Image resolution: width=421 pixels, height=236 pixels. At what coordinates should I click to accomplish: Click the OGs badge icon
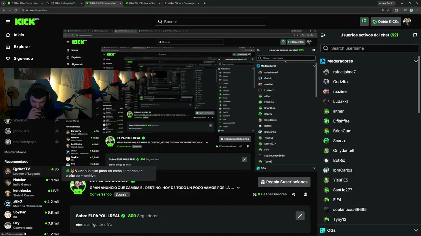click(x=323, y=230)
